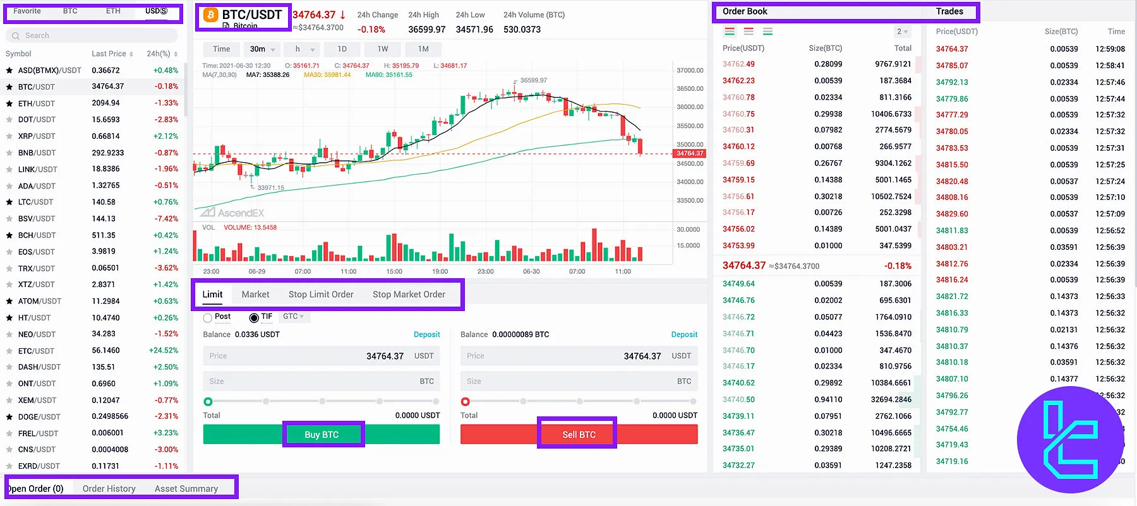
Task: Open order book decimal grouping dropdown
Action: [902, 32]
